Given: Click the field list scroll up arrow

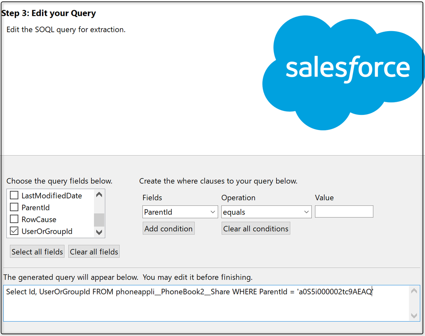Looking at the screenshot, I should [99, 195].
